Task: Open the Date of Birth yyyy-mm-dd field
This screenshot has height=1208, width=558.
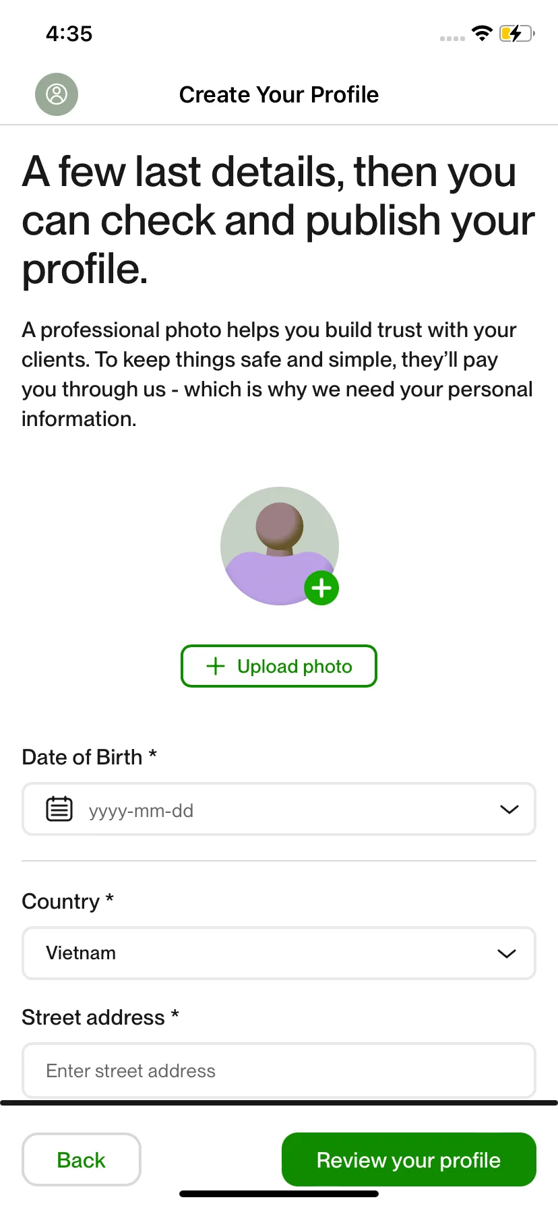Action: tap(279, 809)
